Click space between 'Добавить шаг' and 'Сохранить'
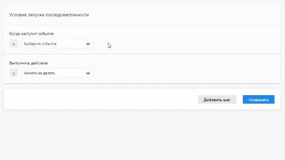The width and height of the screenshot is (285, 160). [239, 100]
